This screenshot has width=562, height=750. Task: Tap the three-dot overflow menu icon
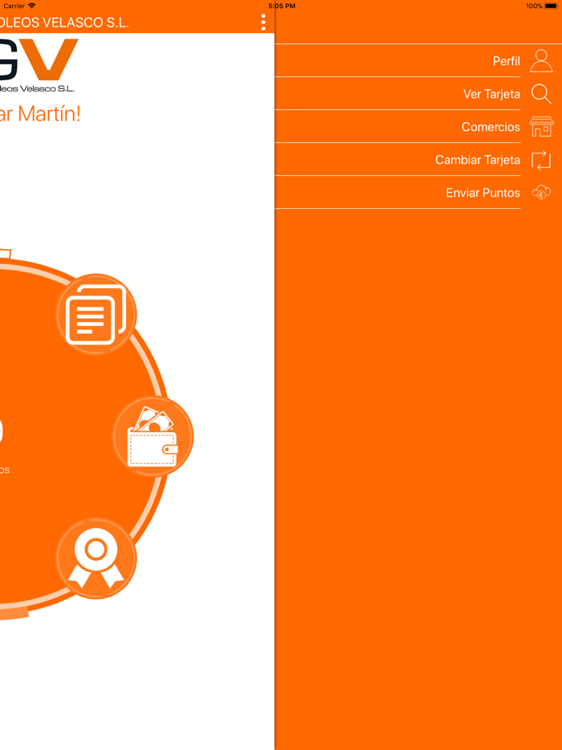click(263, 22)
